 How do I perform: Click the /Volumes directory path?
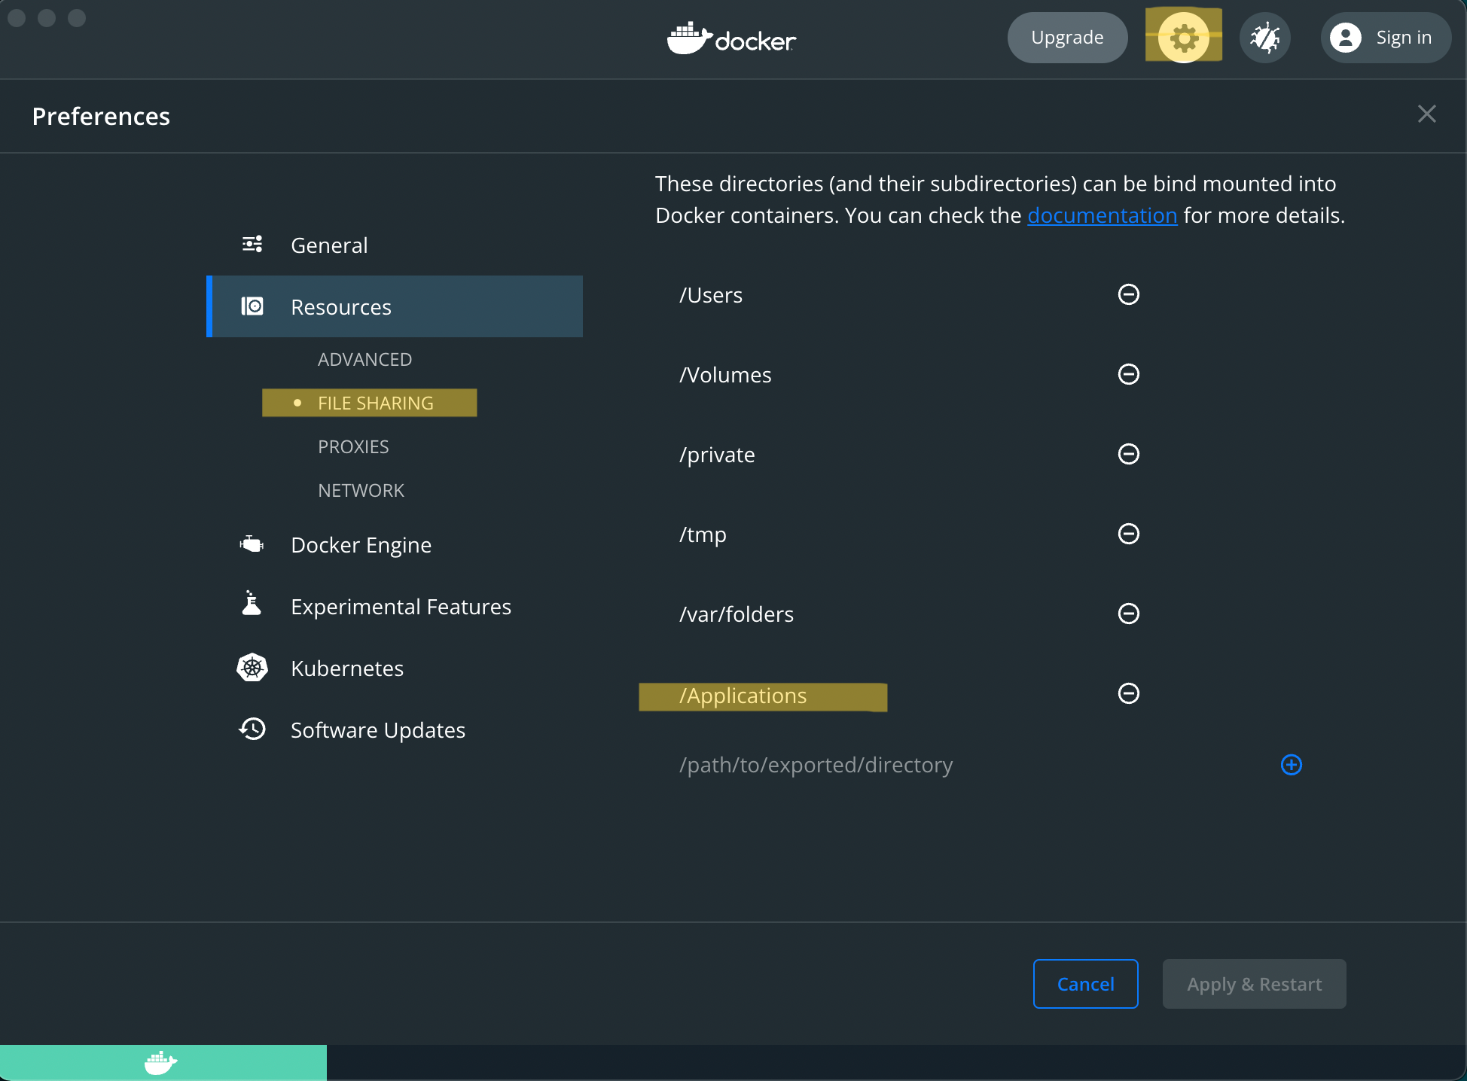725,375
